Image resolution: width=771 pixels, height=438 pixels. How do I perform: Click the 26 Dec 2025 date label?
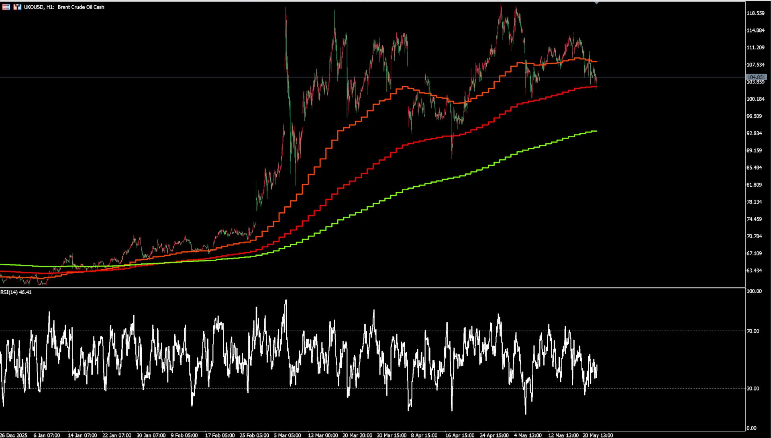click(x=14, y=435)
